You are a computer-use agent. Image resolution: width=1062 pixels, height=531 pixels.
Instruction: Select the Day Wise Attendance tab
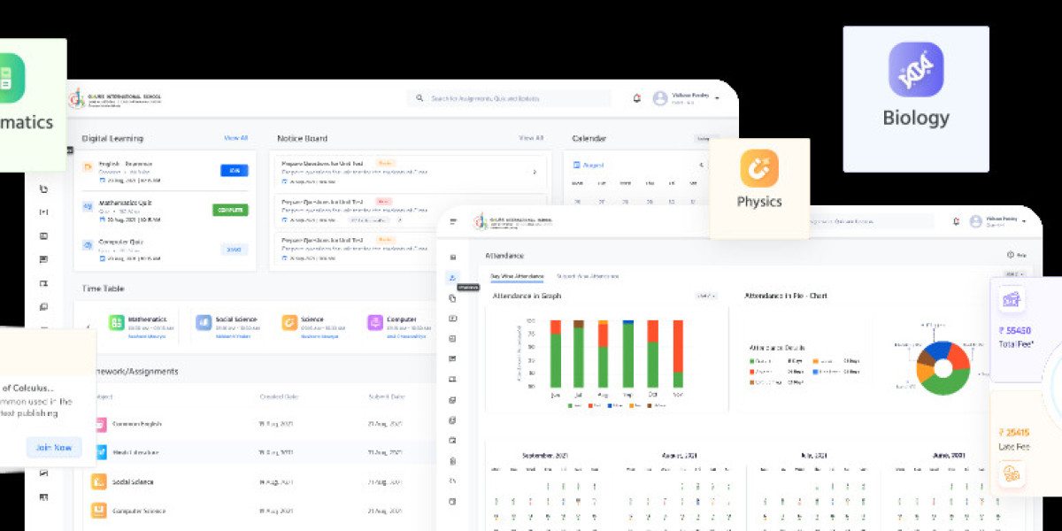(x=517, y=275)
